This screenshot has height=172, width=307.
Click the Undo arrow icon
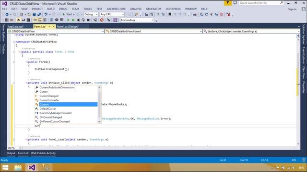tap(46, 14)
